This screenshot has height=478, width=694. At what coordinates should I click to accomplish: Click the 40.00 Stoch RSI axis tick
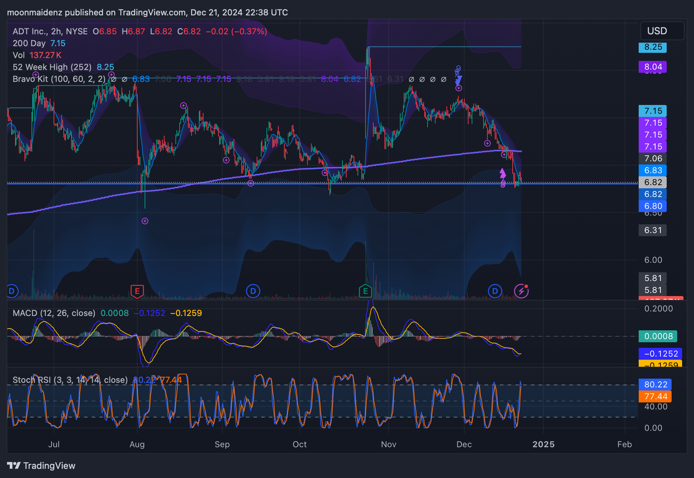click(656, 407)
